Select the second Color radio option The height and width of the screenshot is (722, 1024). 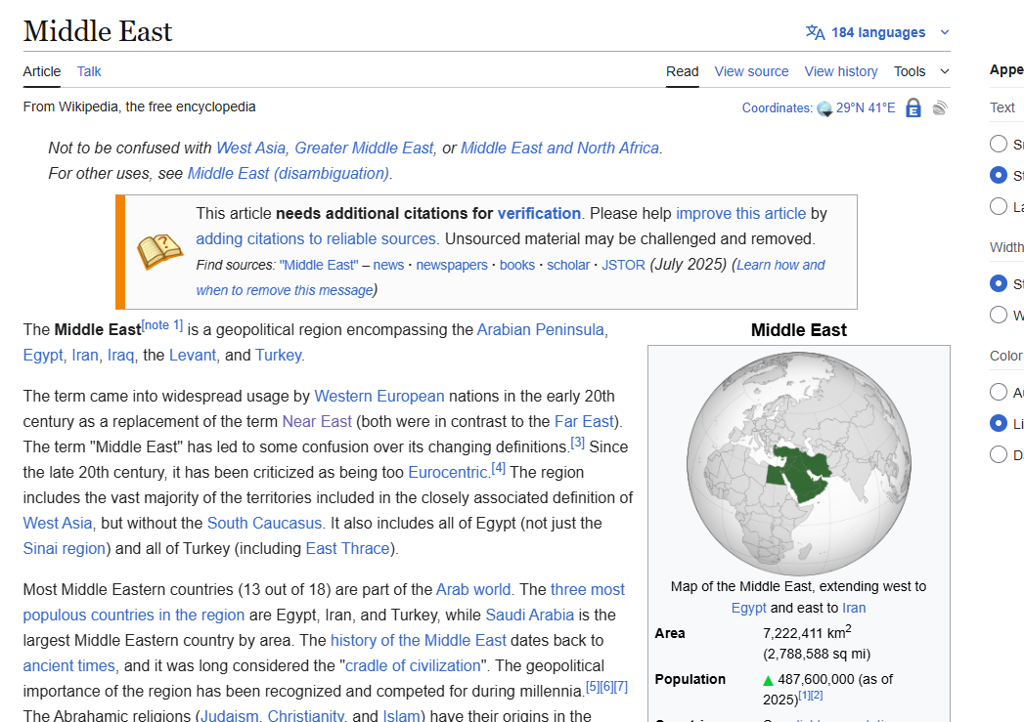tap(998, 423)
